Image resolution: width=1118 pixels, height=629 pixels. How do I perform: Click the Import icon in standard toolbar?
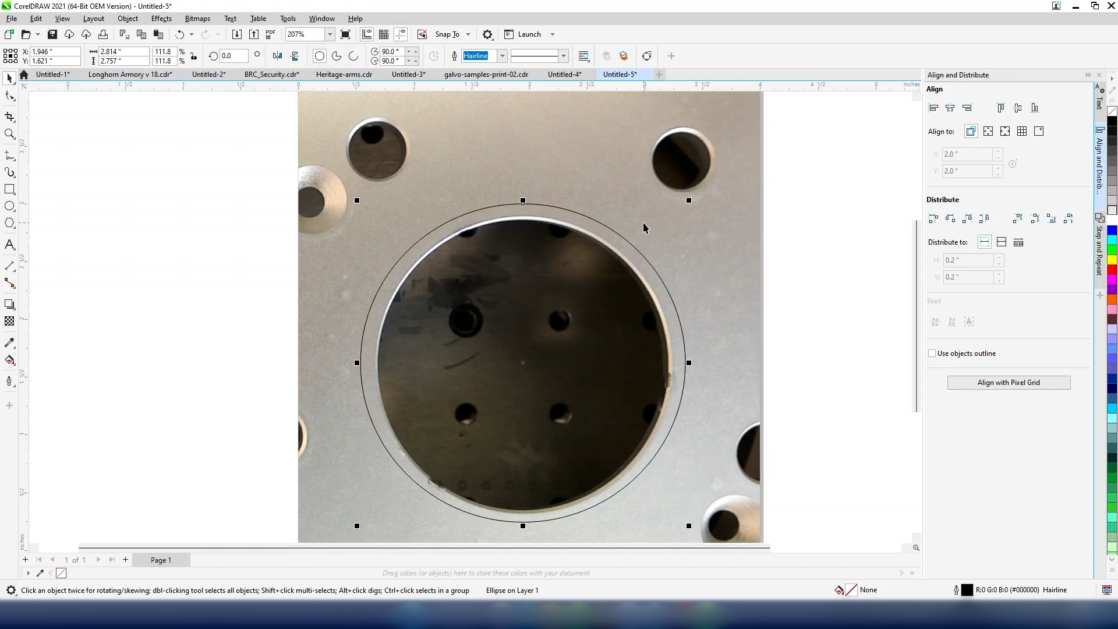tap(236, 34)
